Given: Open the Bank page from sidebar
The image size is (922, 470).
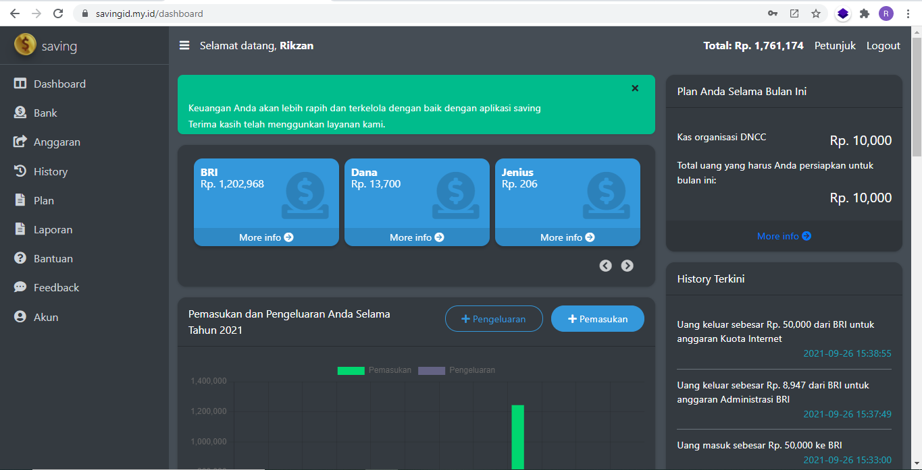Looking at the screenshot, I should (45, 113).
